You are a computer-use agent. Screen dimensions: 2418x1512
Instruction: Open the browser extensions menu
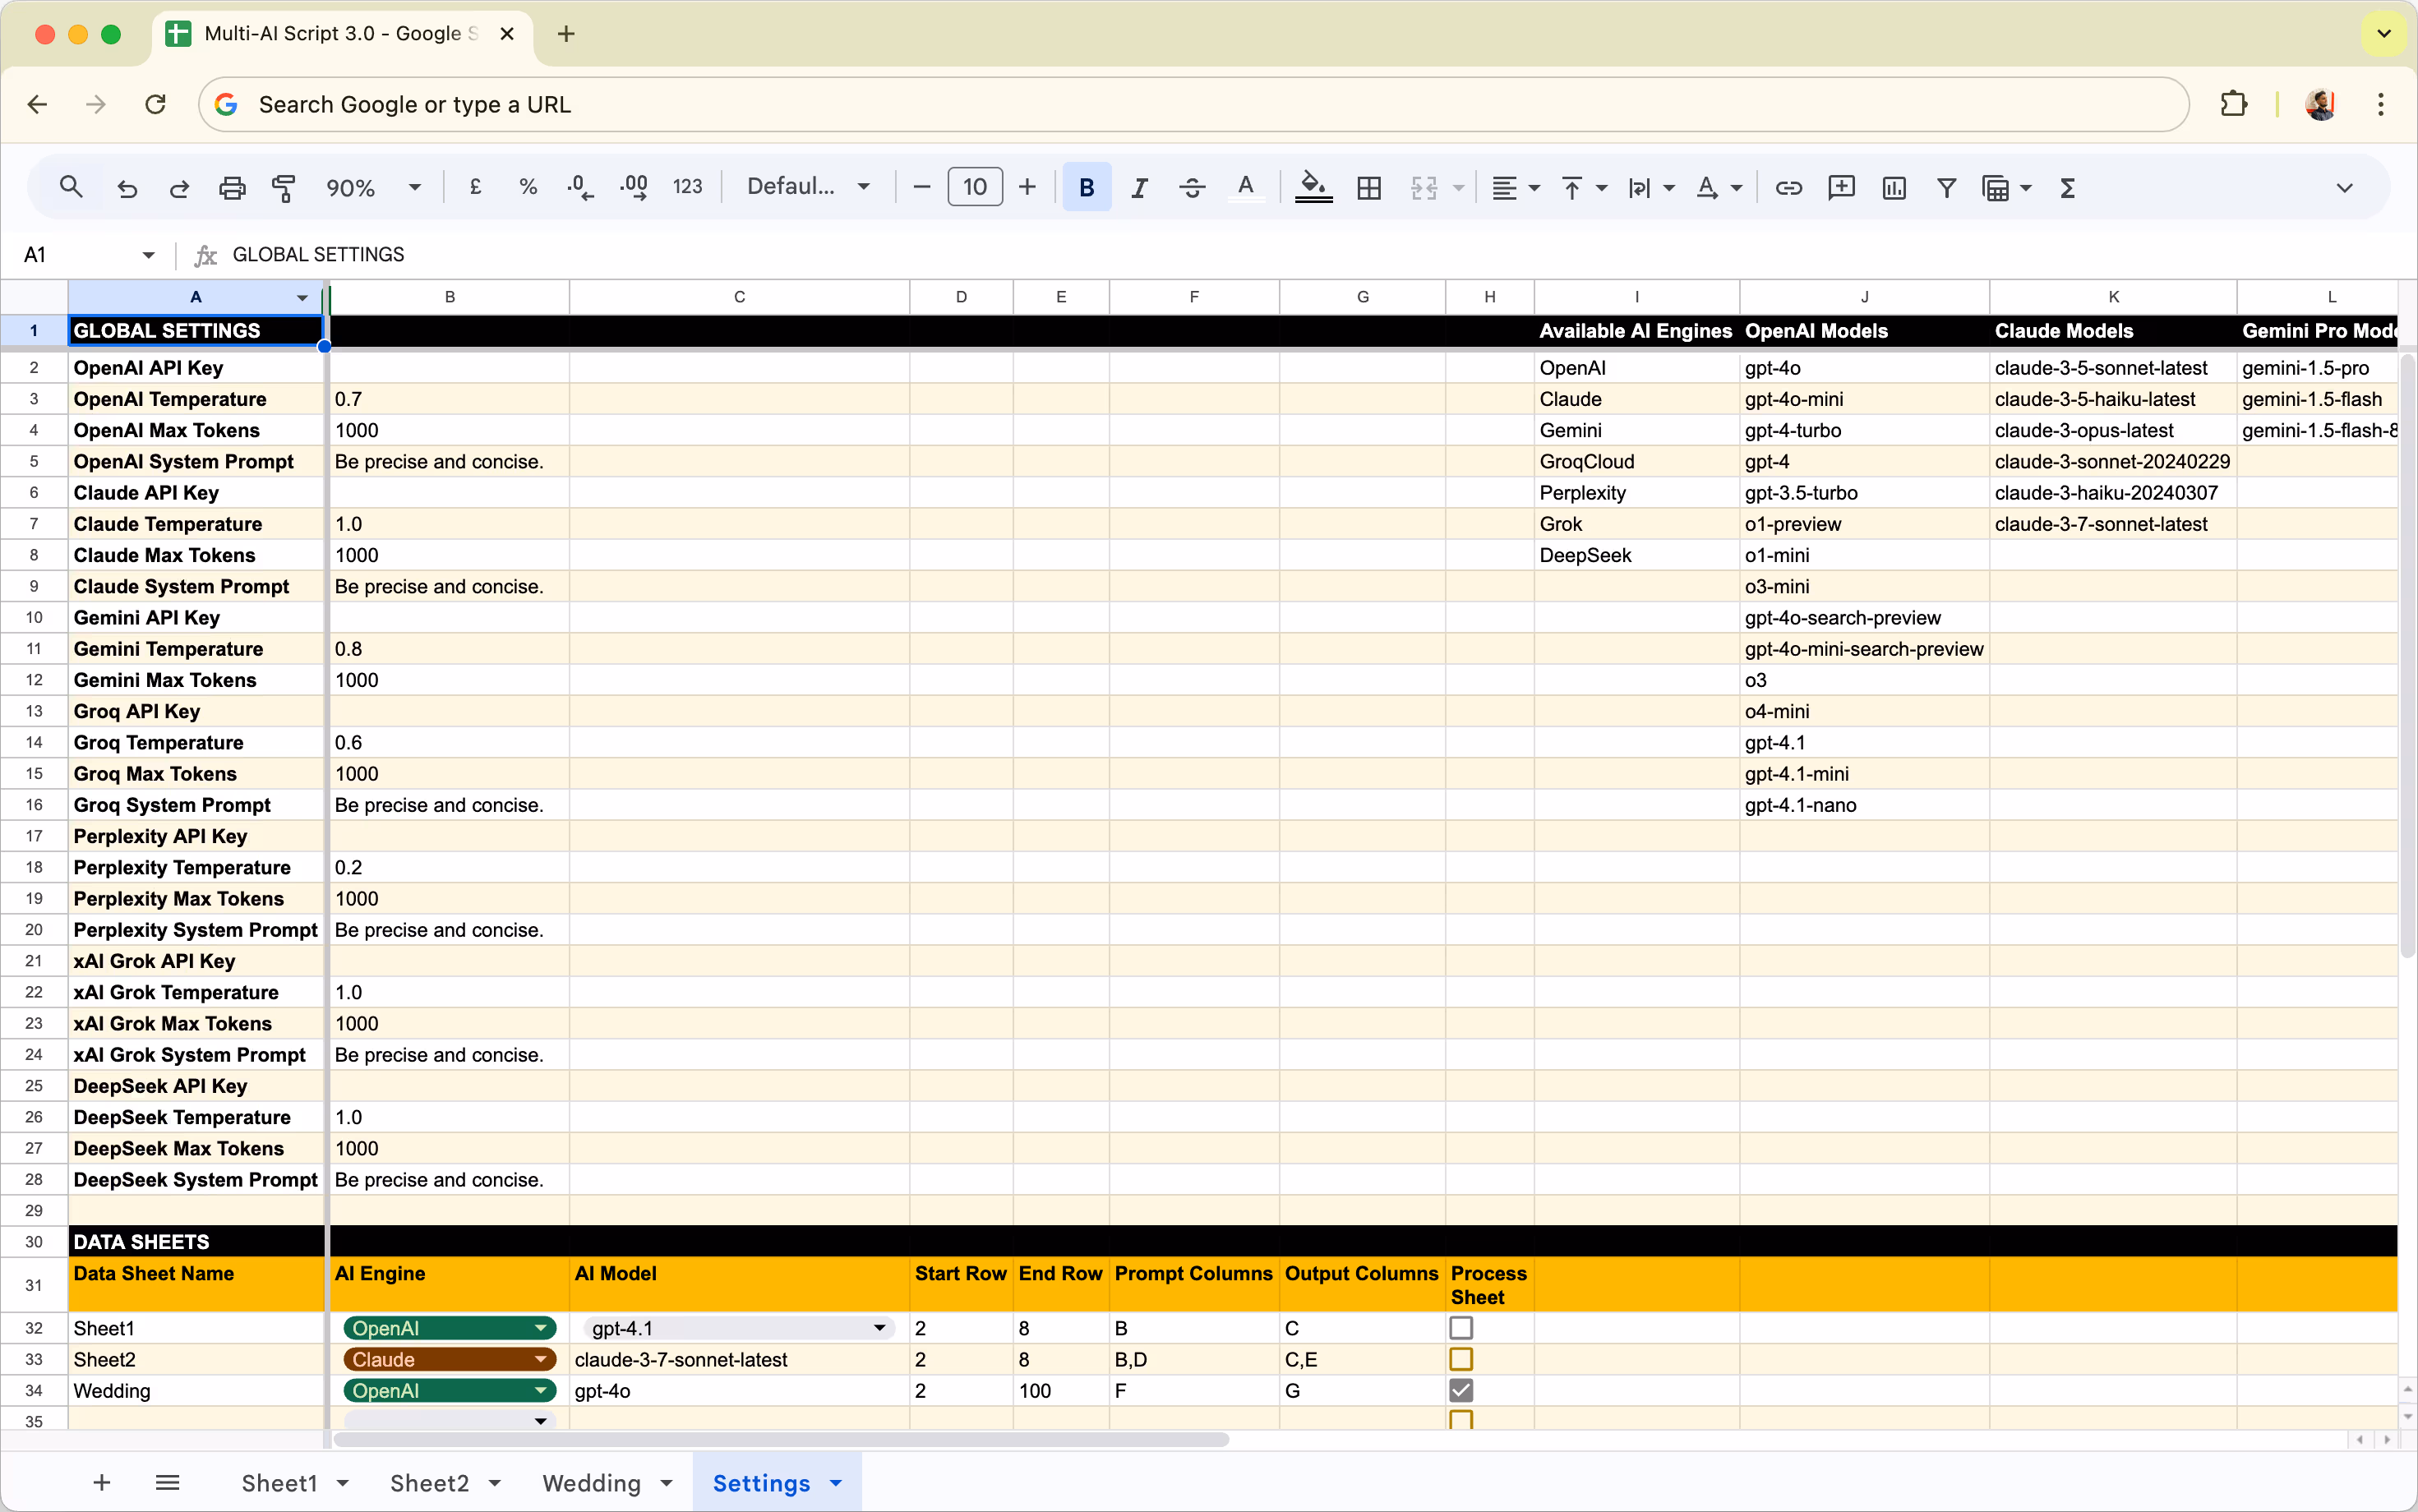(2233, 104)
